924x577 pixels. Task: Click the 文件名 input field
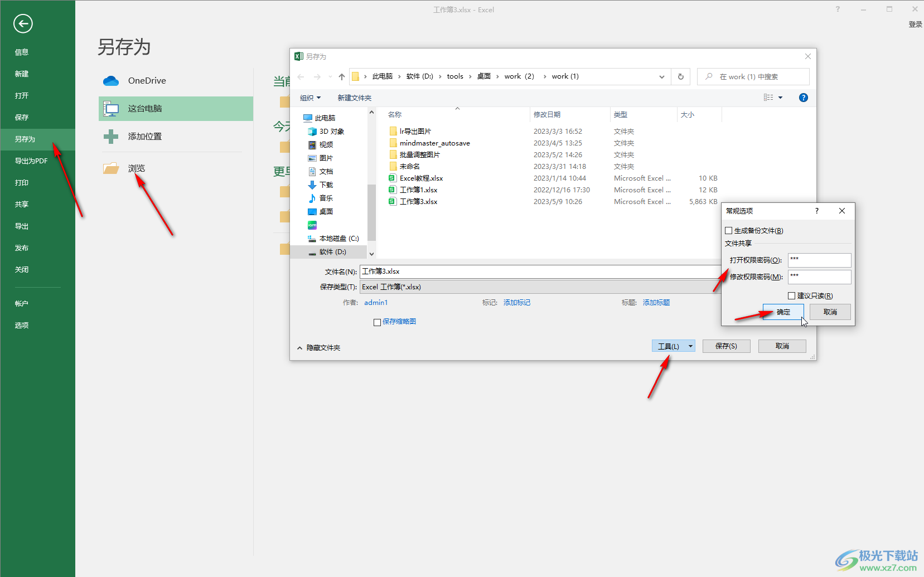(x=540, y=271)
